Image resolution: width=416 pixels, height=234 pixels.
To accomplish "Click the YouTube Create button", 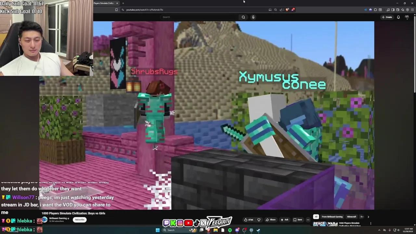I will pyautogui.click(x=387, y=17).
